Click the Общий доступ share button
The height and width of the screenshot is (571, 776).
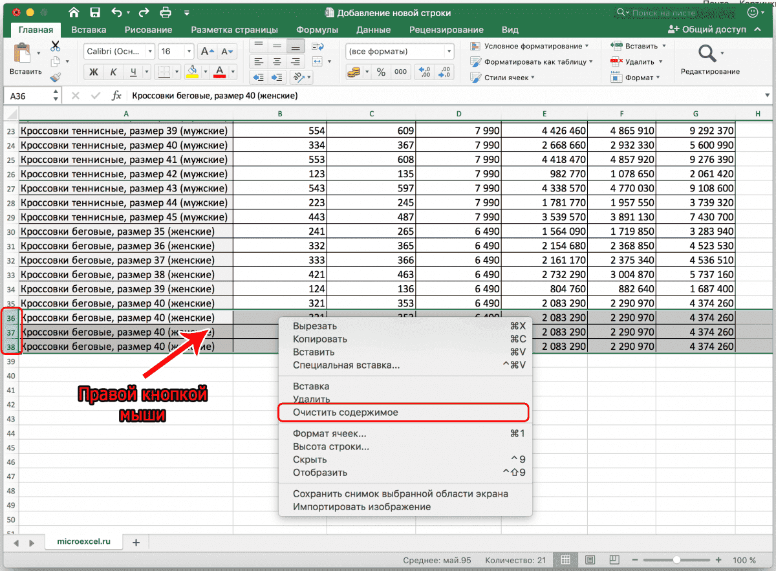707,30
